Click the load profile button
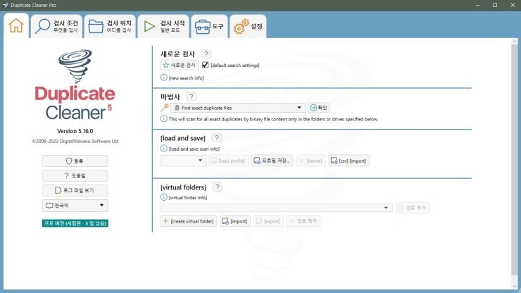Viewport: 521px width, 293px height. click(x=228, y=161)
